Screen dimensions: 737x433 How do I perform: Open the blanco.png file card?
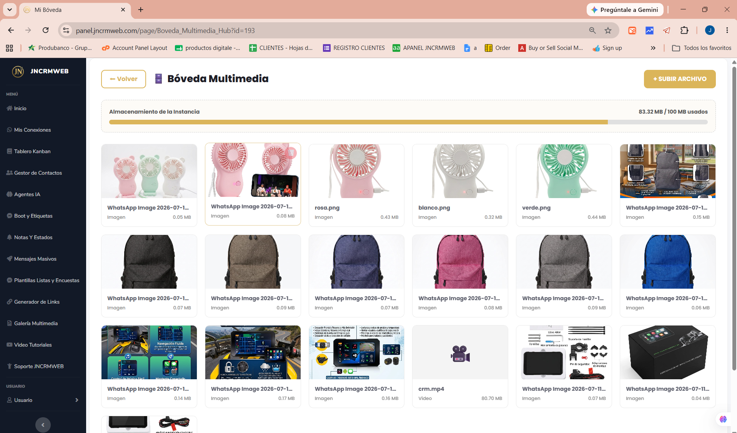[460, 185]
